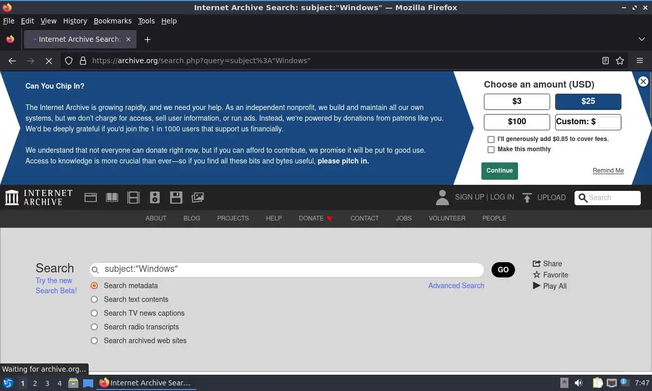Select Search text contents radio button

[x=94, y=299]
